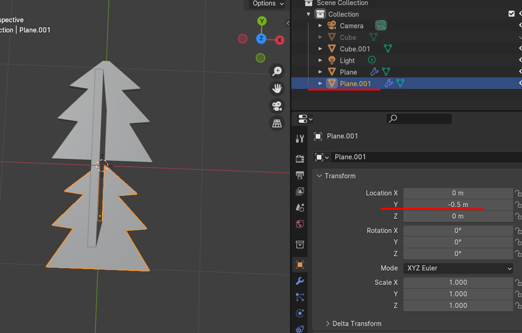Select the Light object in the outliner
Image resolution: width=522 pixels, height=333 pixels.
coord(347,60)
